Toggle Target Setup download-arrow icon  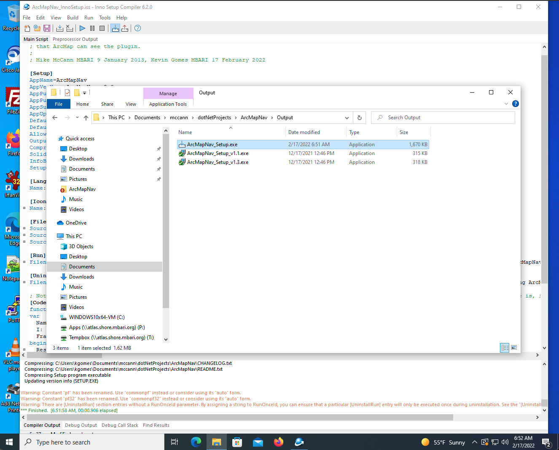click(115, 28)
